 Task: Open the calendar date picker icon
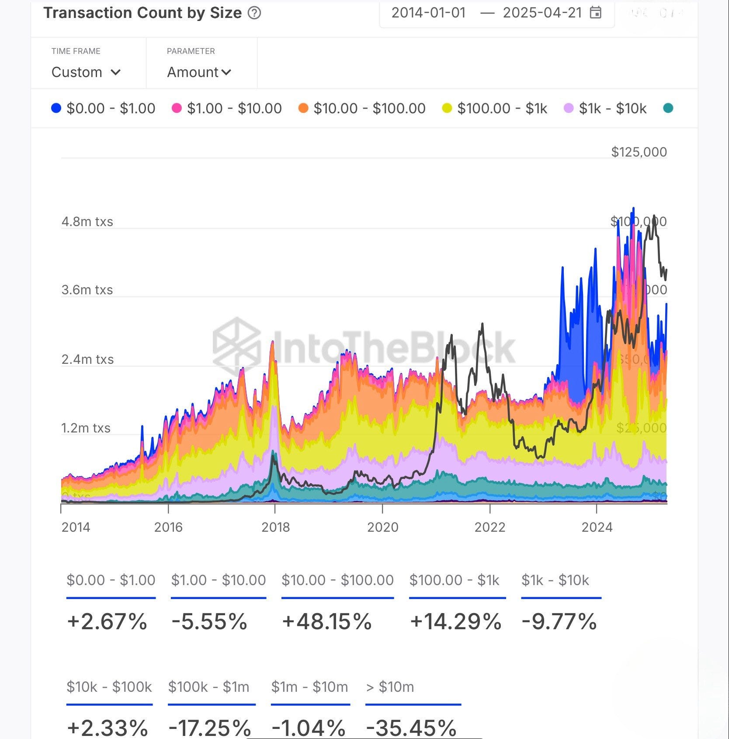pos(595,13)
